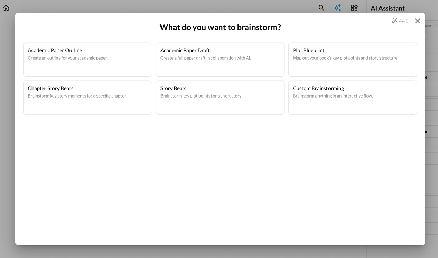
Task: Pick the Story Beats option
Action: [220, 98]
